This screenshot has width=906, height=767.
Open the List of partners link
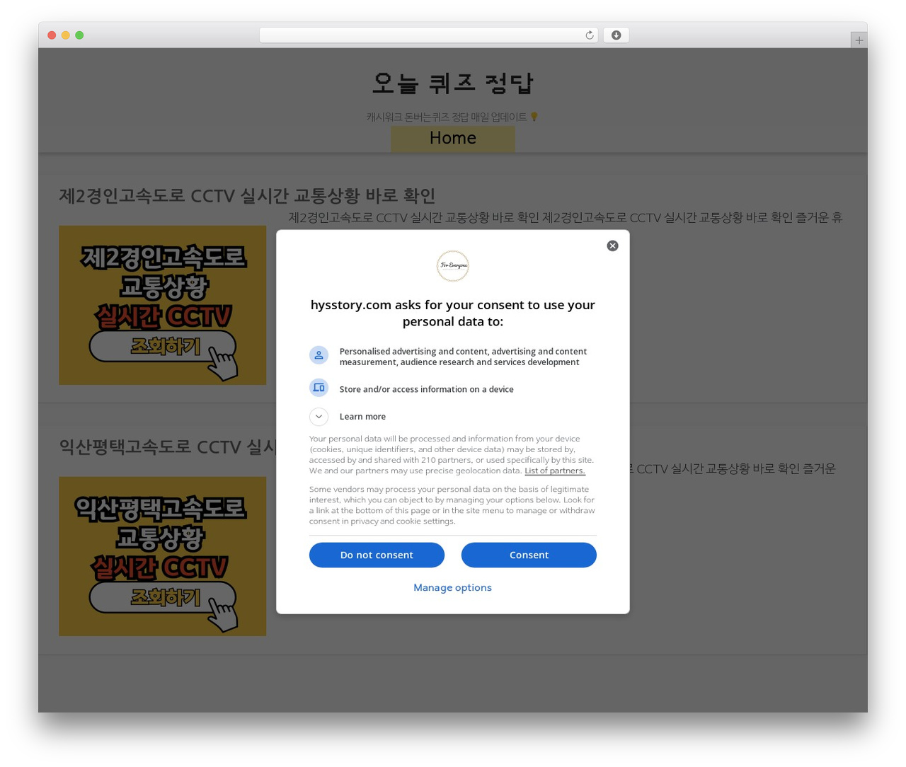(555, 471)
